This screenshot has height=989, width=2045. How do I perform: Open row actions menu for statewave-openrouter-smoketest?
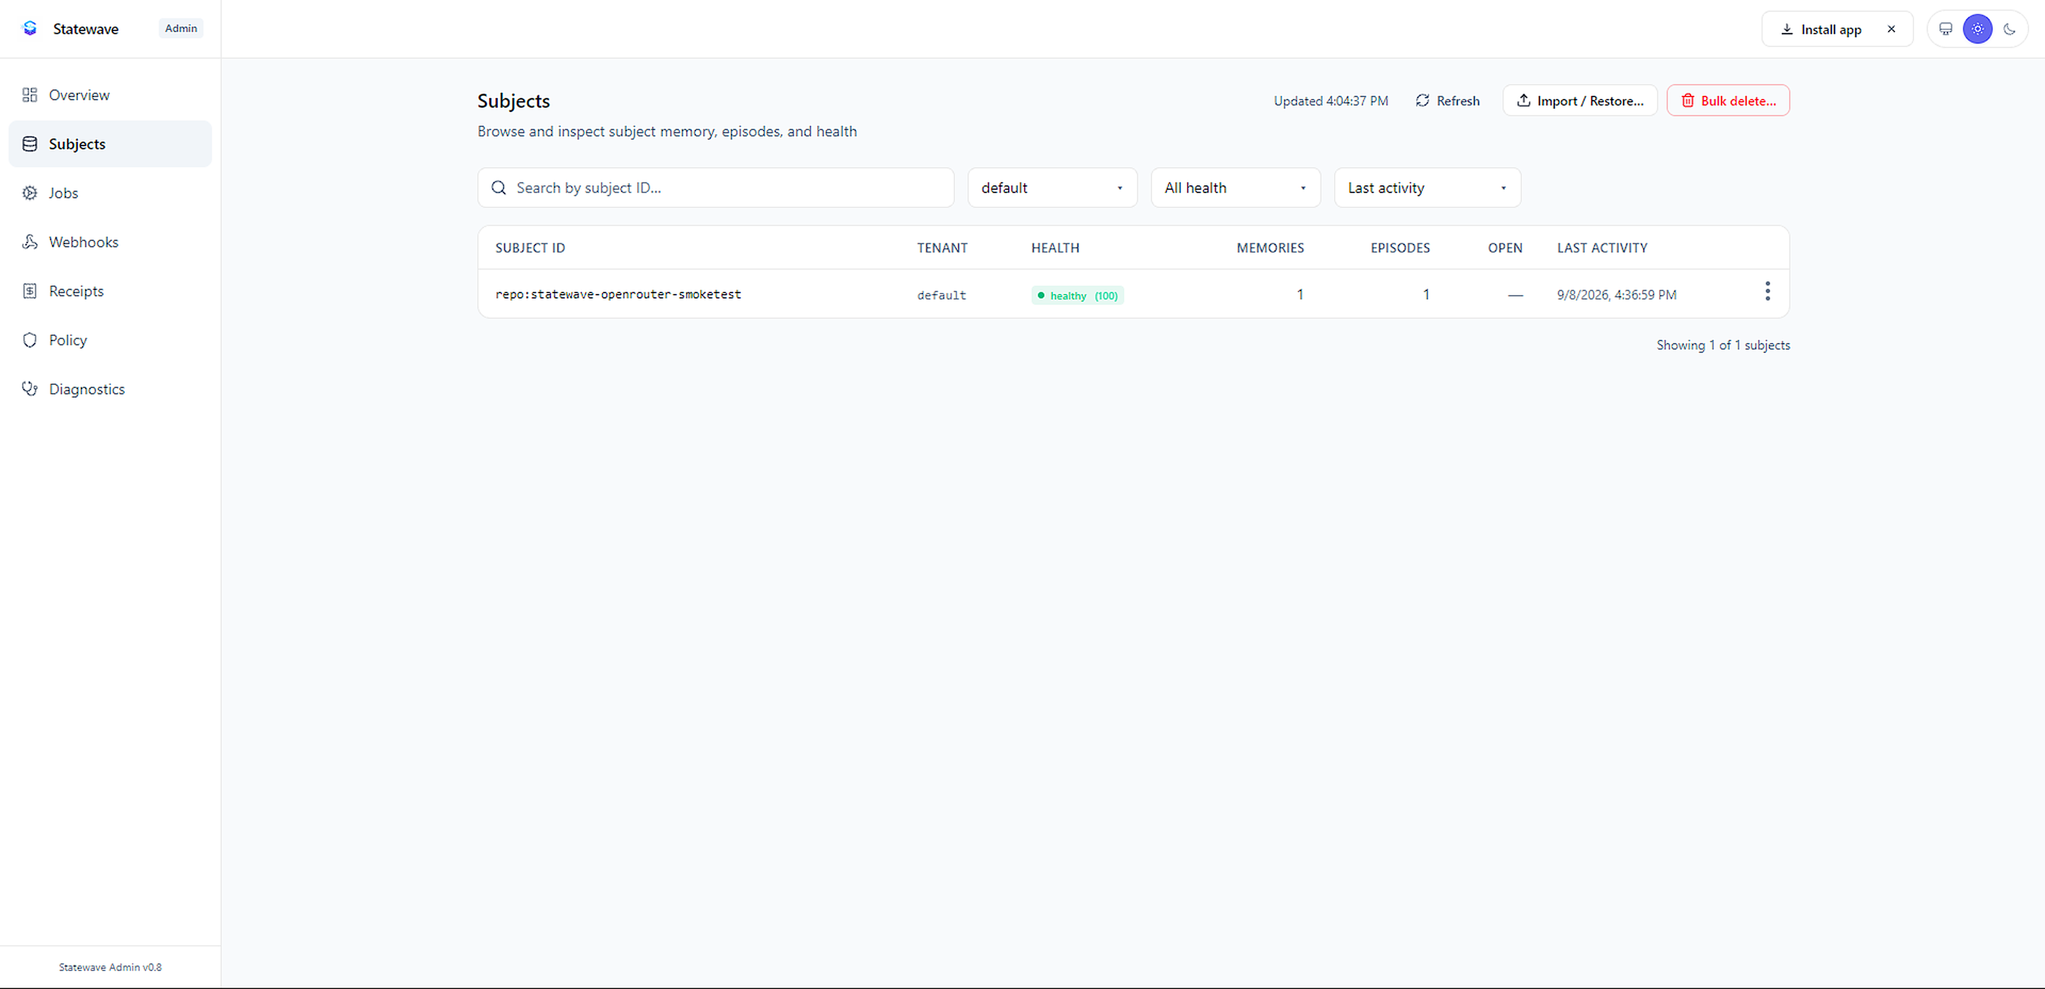click(x=1767, y=291)
